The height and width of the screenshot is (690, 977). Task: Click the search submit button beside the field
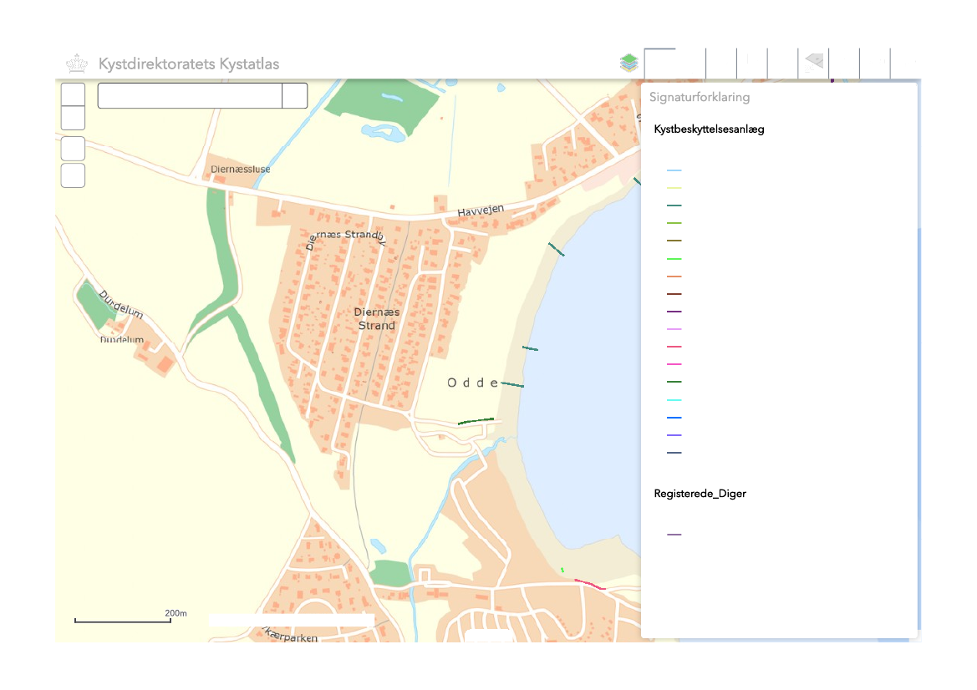pyautogui.click(x=295, y=96)
